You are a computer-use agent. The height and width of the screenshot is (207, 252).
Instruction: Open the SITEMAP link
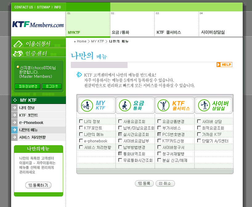coord(43,7)
